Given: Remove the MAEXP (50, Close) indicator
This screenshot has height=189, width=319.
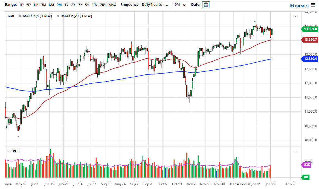Looking at the screenshot, I should tap(20, 16).
